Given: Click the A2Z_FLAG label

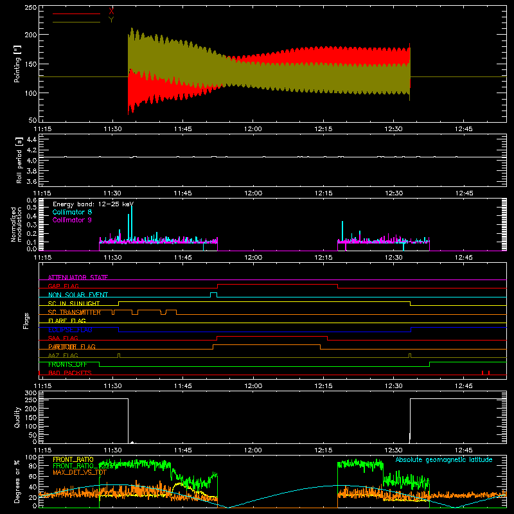Looking at the screenshot, I should [63, 355].
